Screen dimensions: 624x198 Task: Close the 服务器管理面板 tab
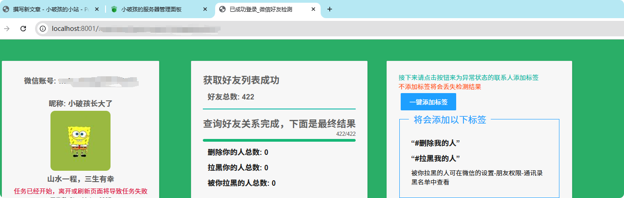coord(205,9)
